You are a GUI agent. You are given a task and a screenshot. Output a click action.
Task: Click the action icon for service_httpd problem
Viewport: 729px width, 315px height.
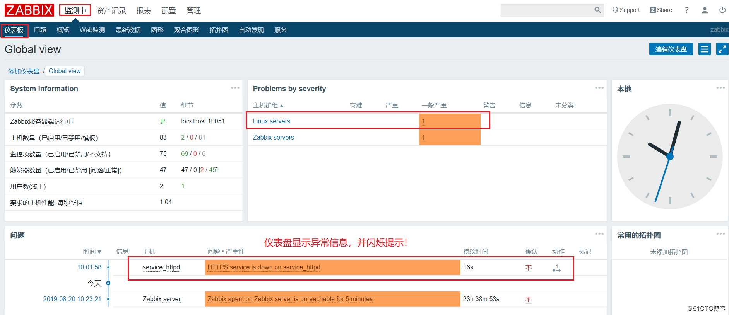point(556,268)
